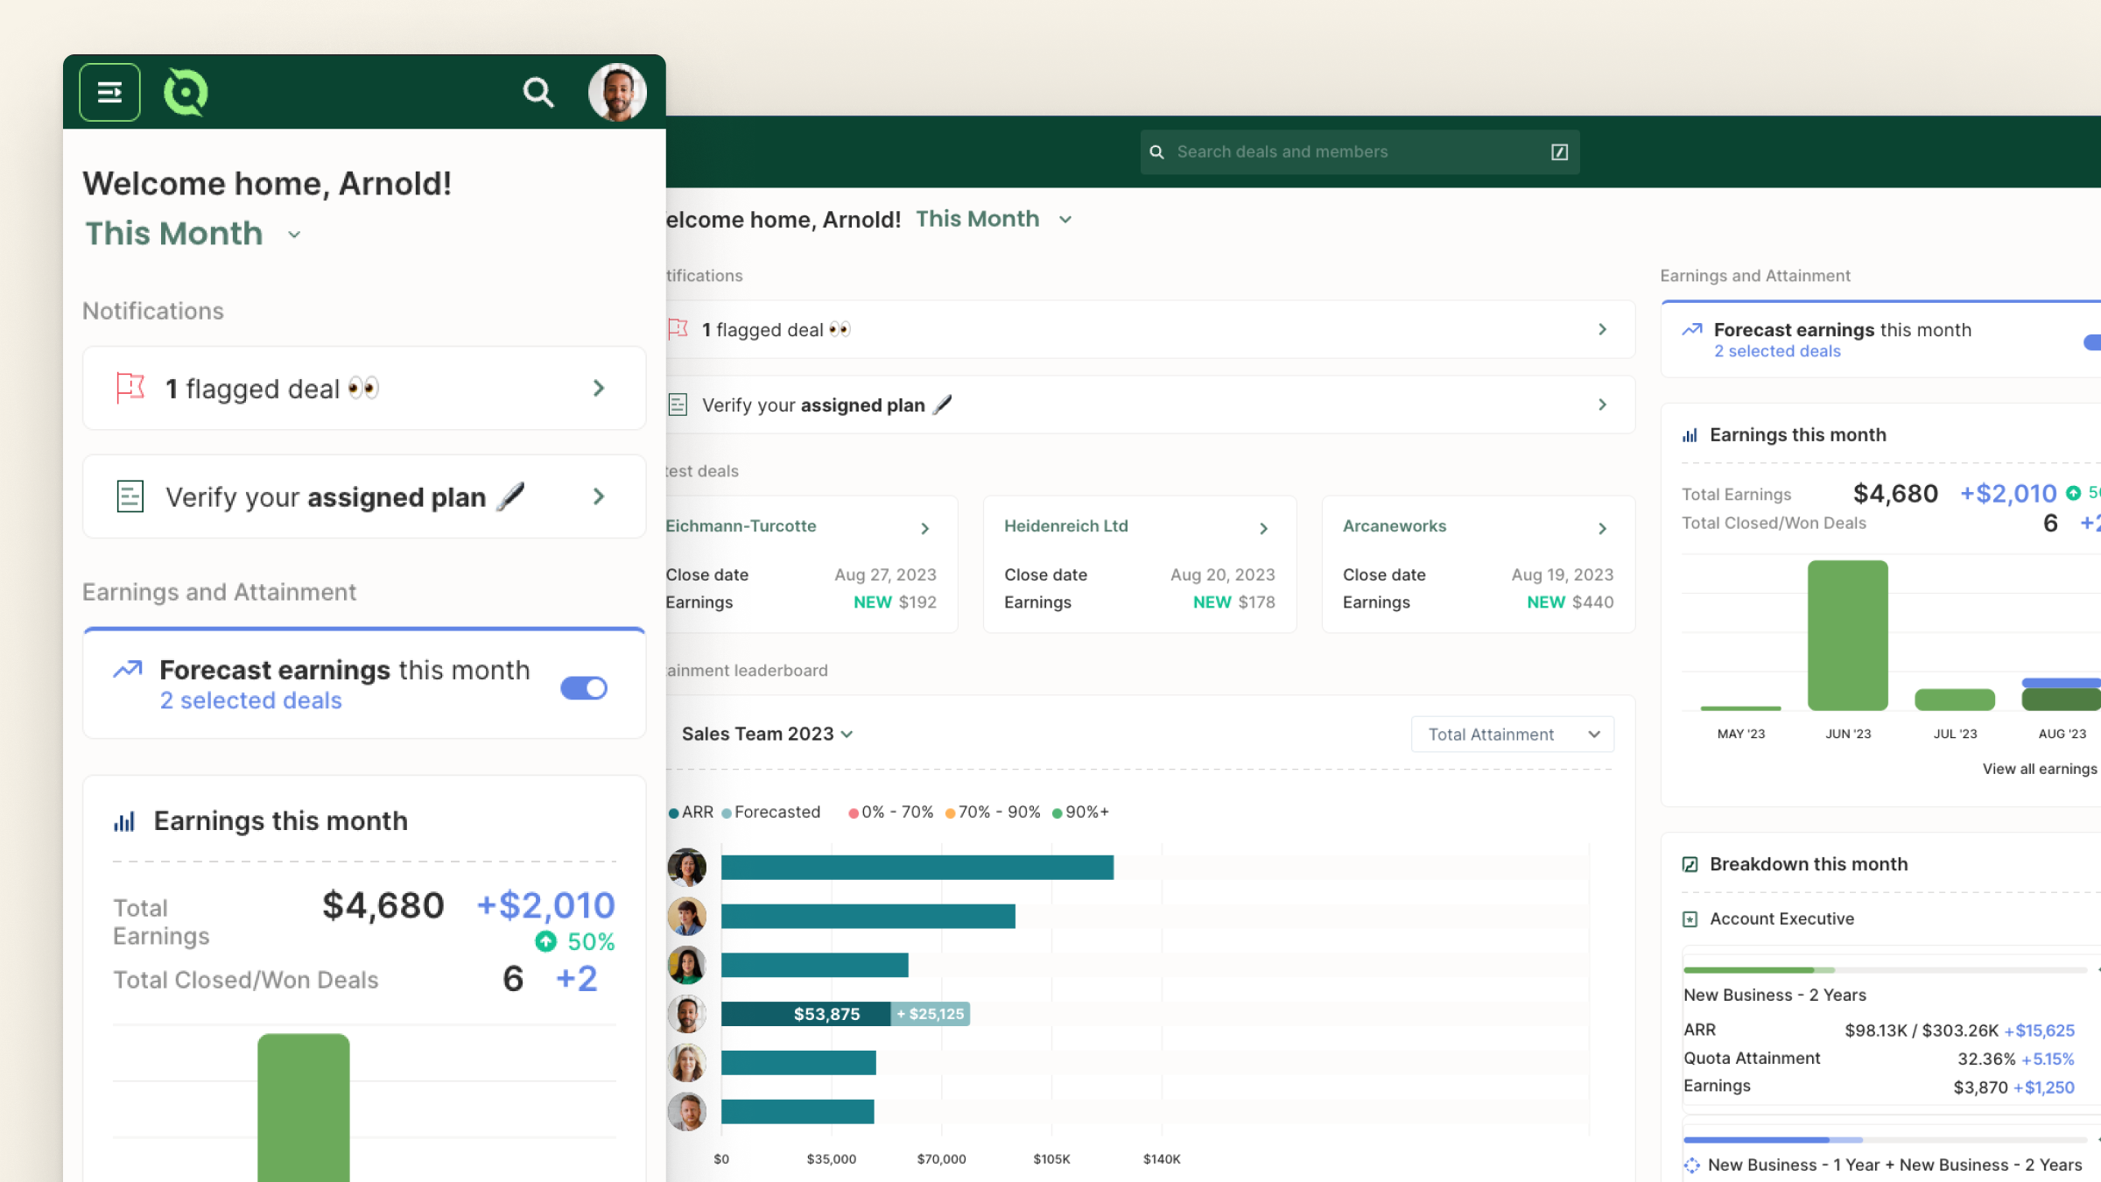Screen dimensions: 2101x1182
Task: Click the Account Executive badge icon in Breakdown panel
Action: point(1690,918)
